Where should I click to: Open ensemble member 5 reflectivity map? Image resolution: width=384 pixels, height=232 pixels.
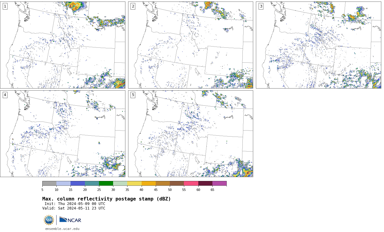[x=190, y=134]
